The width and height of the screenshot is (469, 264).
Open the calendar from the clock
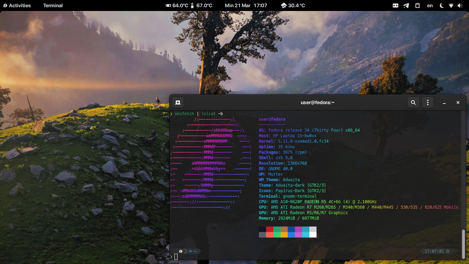coord(246,5)
